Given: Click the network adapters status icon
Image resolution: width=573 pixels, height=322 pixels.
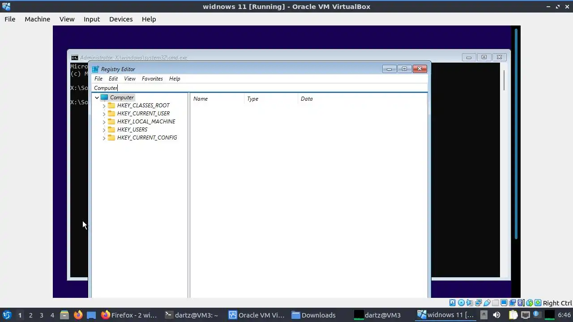Looking at the screenshot, I should coord(478,303).
